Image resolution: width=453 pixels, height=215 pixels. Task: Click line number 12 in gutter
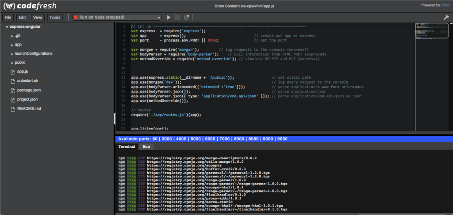(x=123, y=77)
